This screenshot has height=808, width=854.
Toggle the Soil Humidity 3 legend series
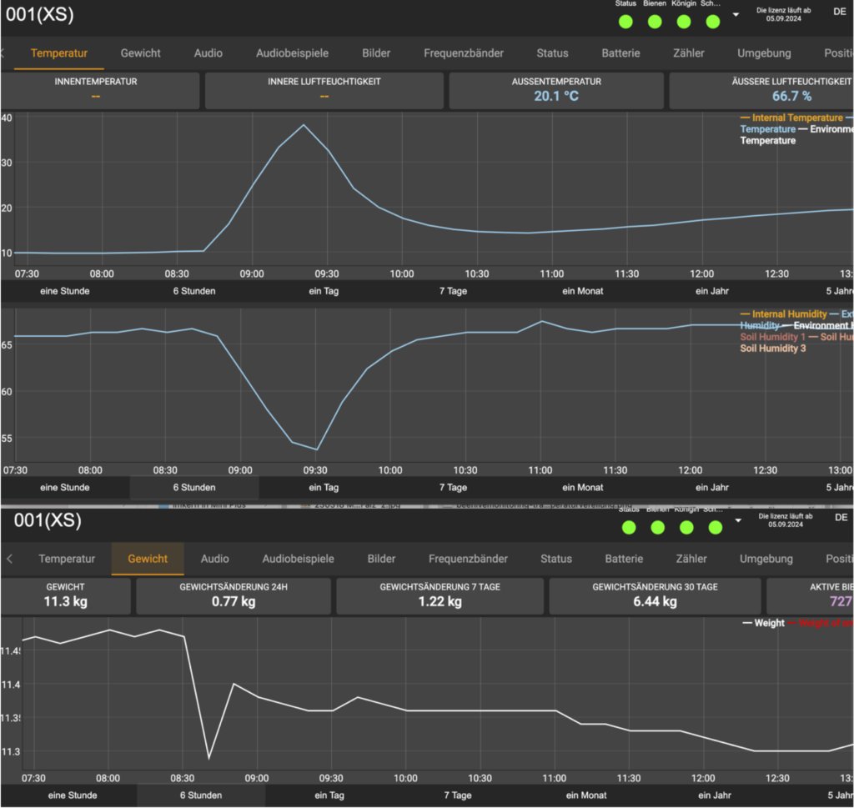point(773,349)
